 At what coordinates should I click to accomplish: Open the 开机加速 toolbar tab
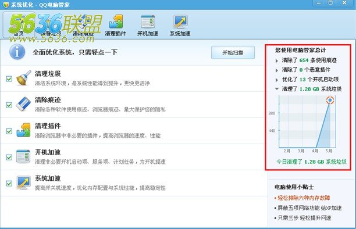pos(148,25)
